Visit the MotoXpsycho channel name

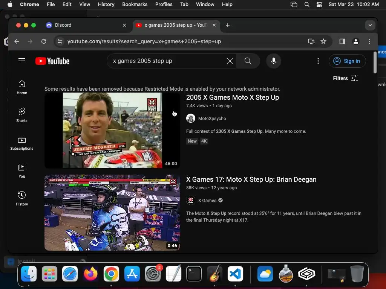tap(212, 119)
